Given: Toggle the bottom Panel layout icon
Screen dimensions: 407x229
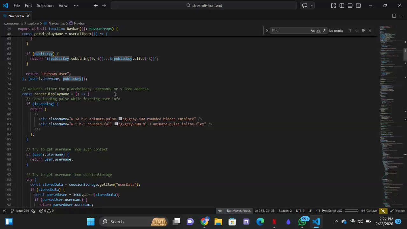Looking at the screenshot, I should pyautogui.click(x=350, y=5).
